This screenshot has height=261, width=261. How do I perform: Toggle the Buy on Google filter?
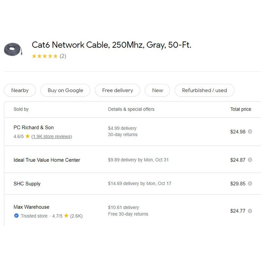coord(65,90)
